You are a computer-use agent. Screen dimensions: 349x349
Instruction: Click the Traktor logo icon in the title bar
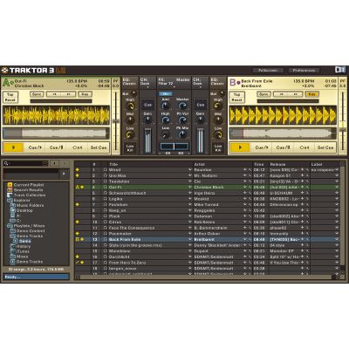point(4,70)
